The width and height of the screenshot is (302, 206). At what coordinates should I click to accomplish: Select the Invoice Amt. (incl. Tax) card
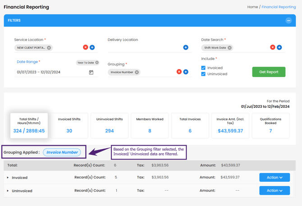230,125
